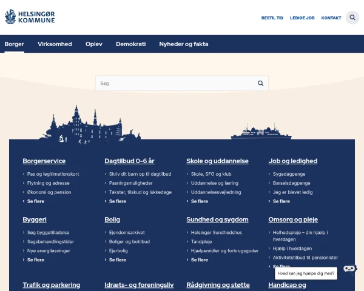Expand Se flere under Borgerservice
Screen dimensions: 364x291
click(36, 201)
